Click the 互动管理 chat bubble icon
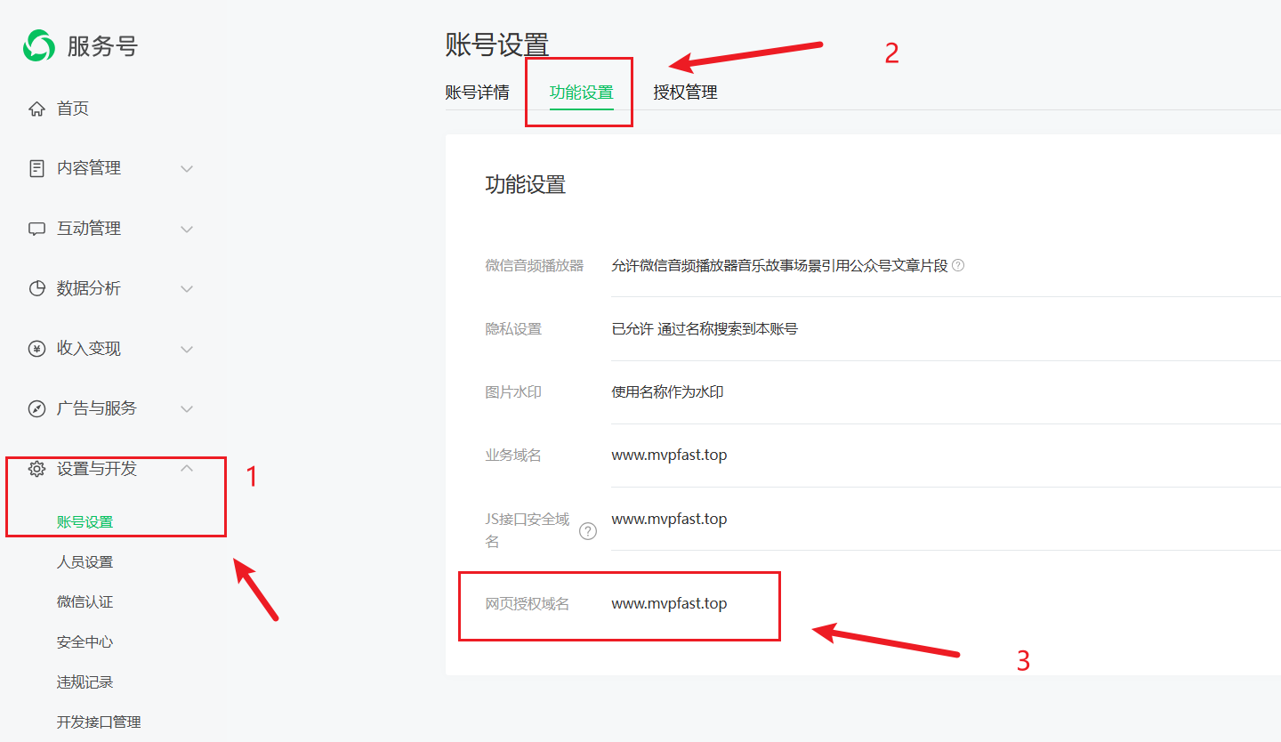Screen dimensions: 1281x742 tap(36, 229)
